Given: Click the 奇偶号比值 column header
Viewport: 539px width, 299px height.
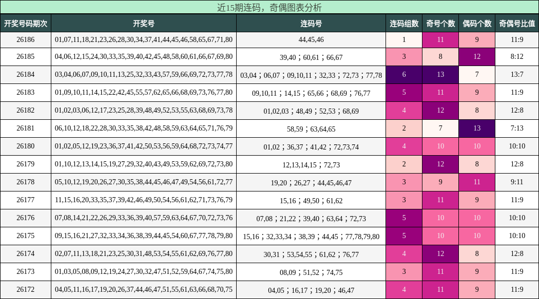Looking at the screenshot, I should 517,24.
